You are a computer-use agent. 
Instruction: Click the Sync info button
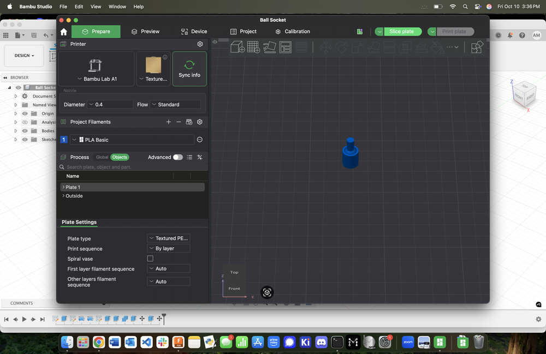pyautogui.click(x=189, y=69)
